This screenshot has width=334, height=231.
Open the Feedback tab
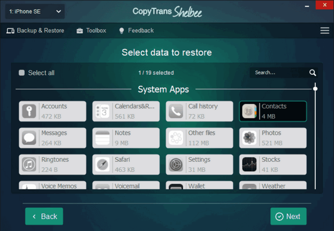tap(136, 30)
